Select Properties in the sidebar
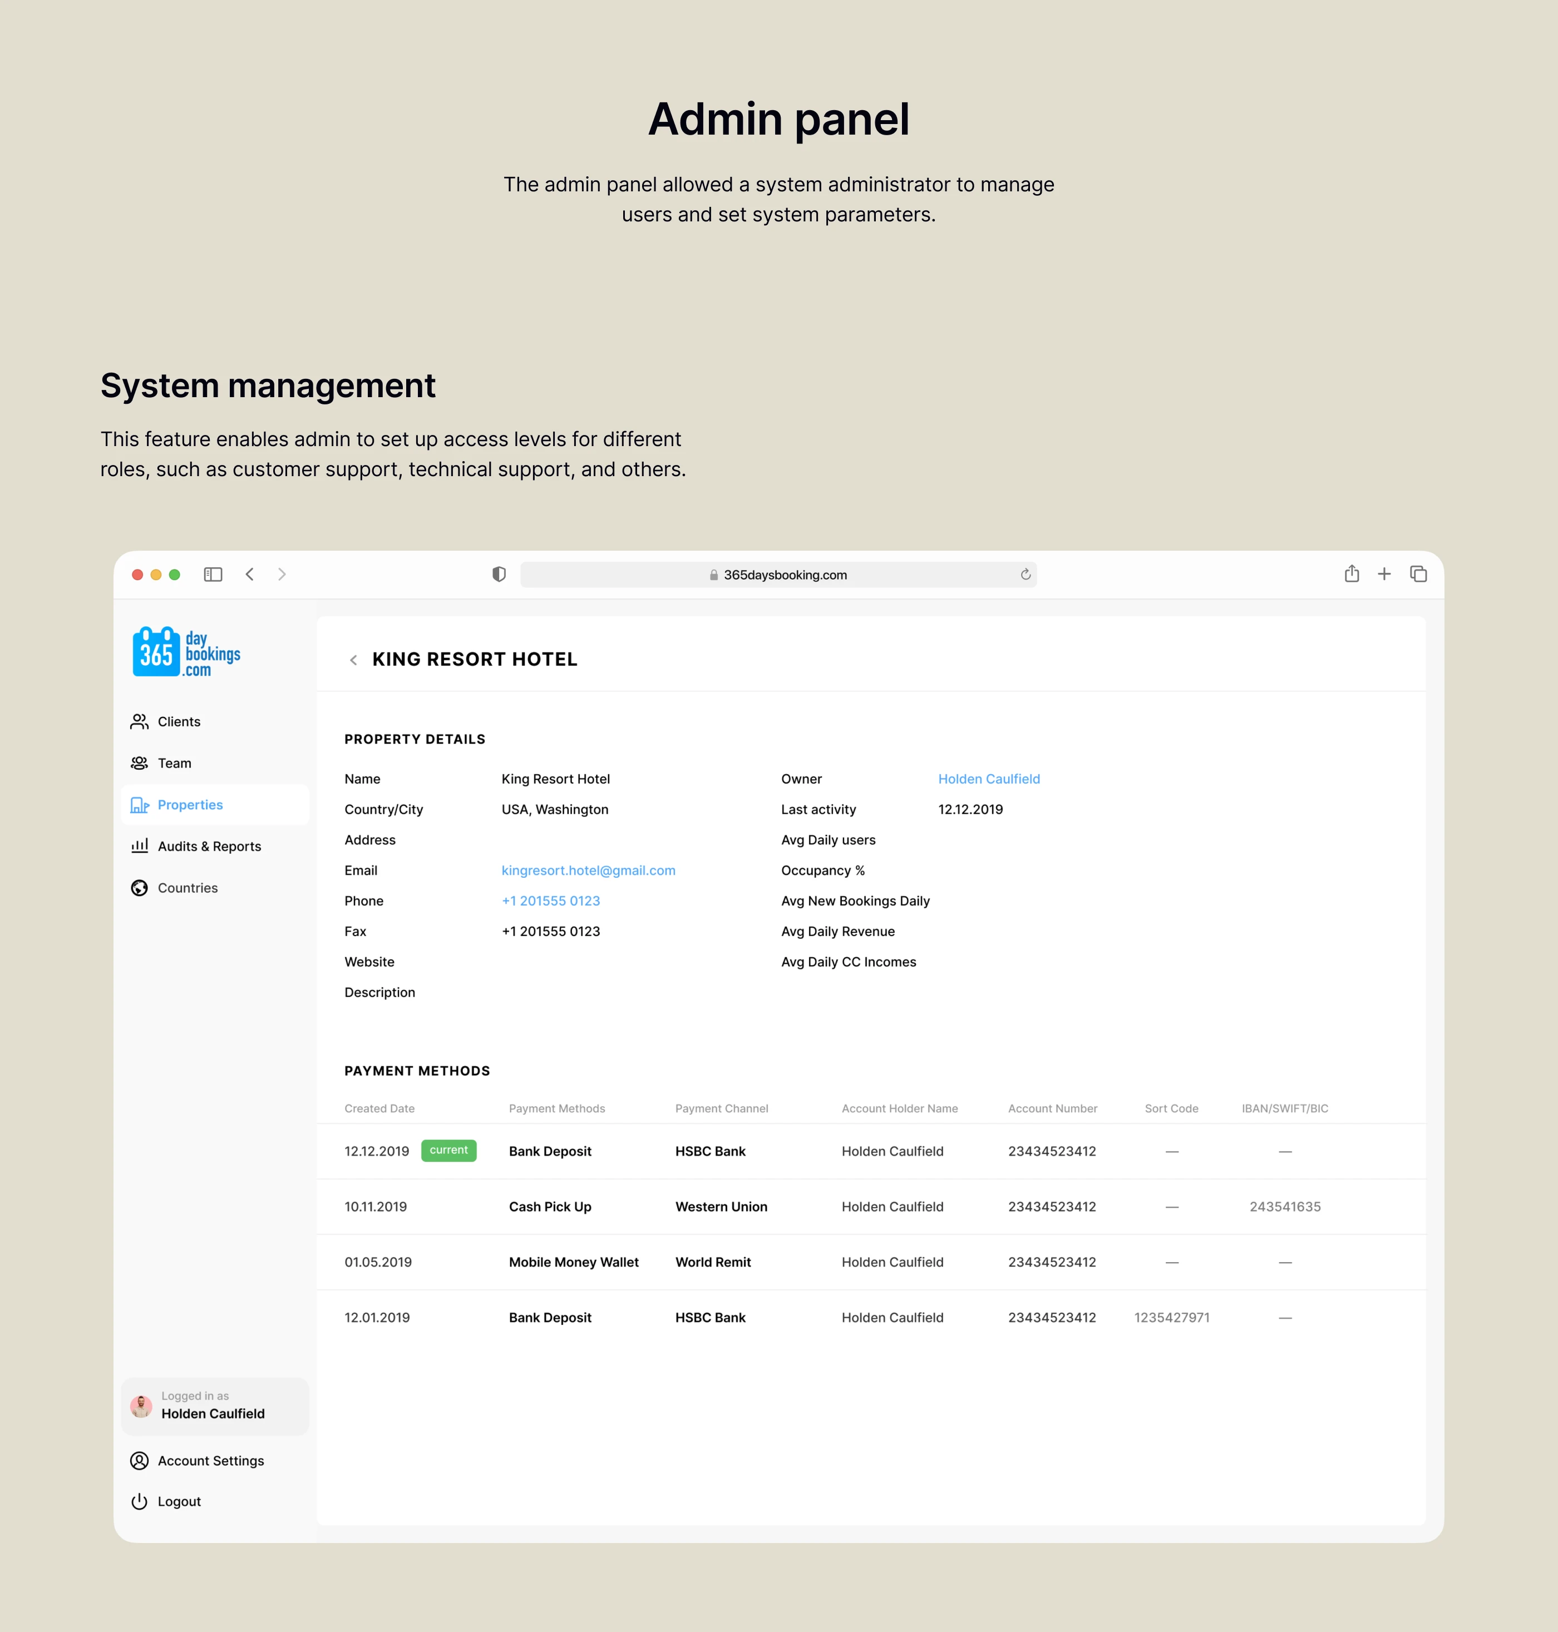1558x1632 pixels. pos(190,804)
